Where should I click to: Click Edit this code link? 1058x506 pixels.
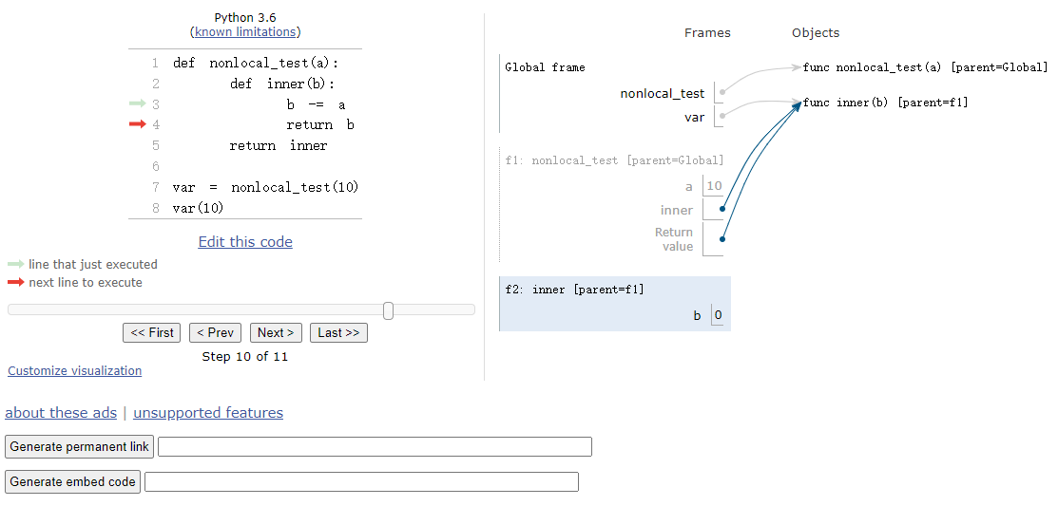245,242
